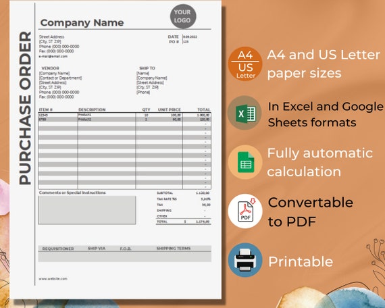Click the 'Printable' text
The width and height of the screenshot is (385, 308).
coord(301,261)
